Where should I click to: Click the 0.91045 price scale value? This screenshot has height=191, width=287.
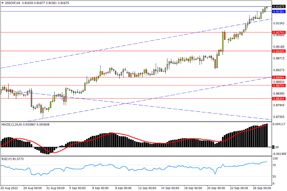pos(278,23)
